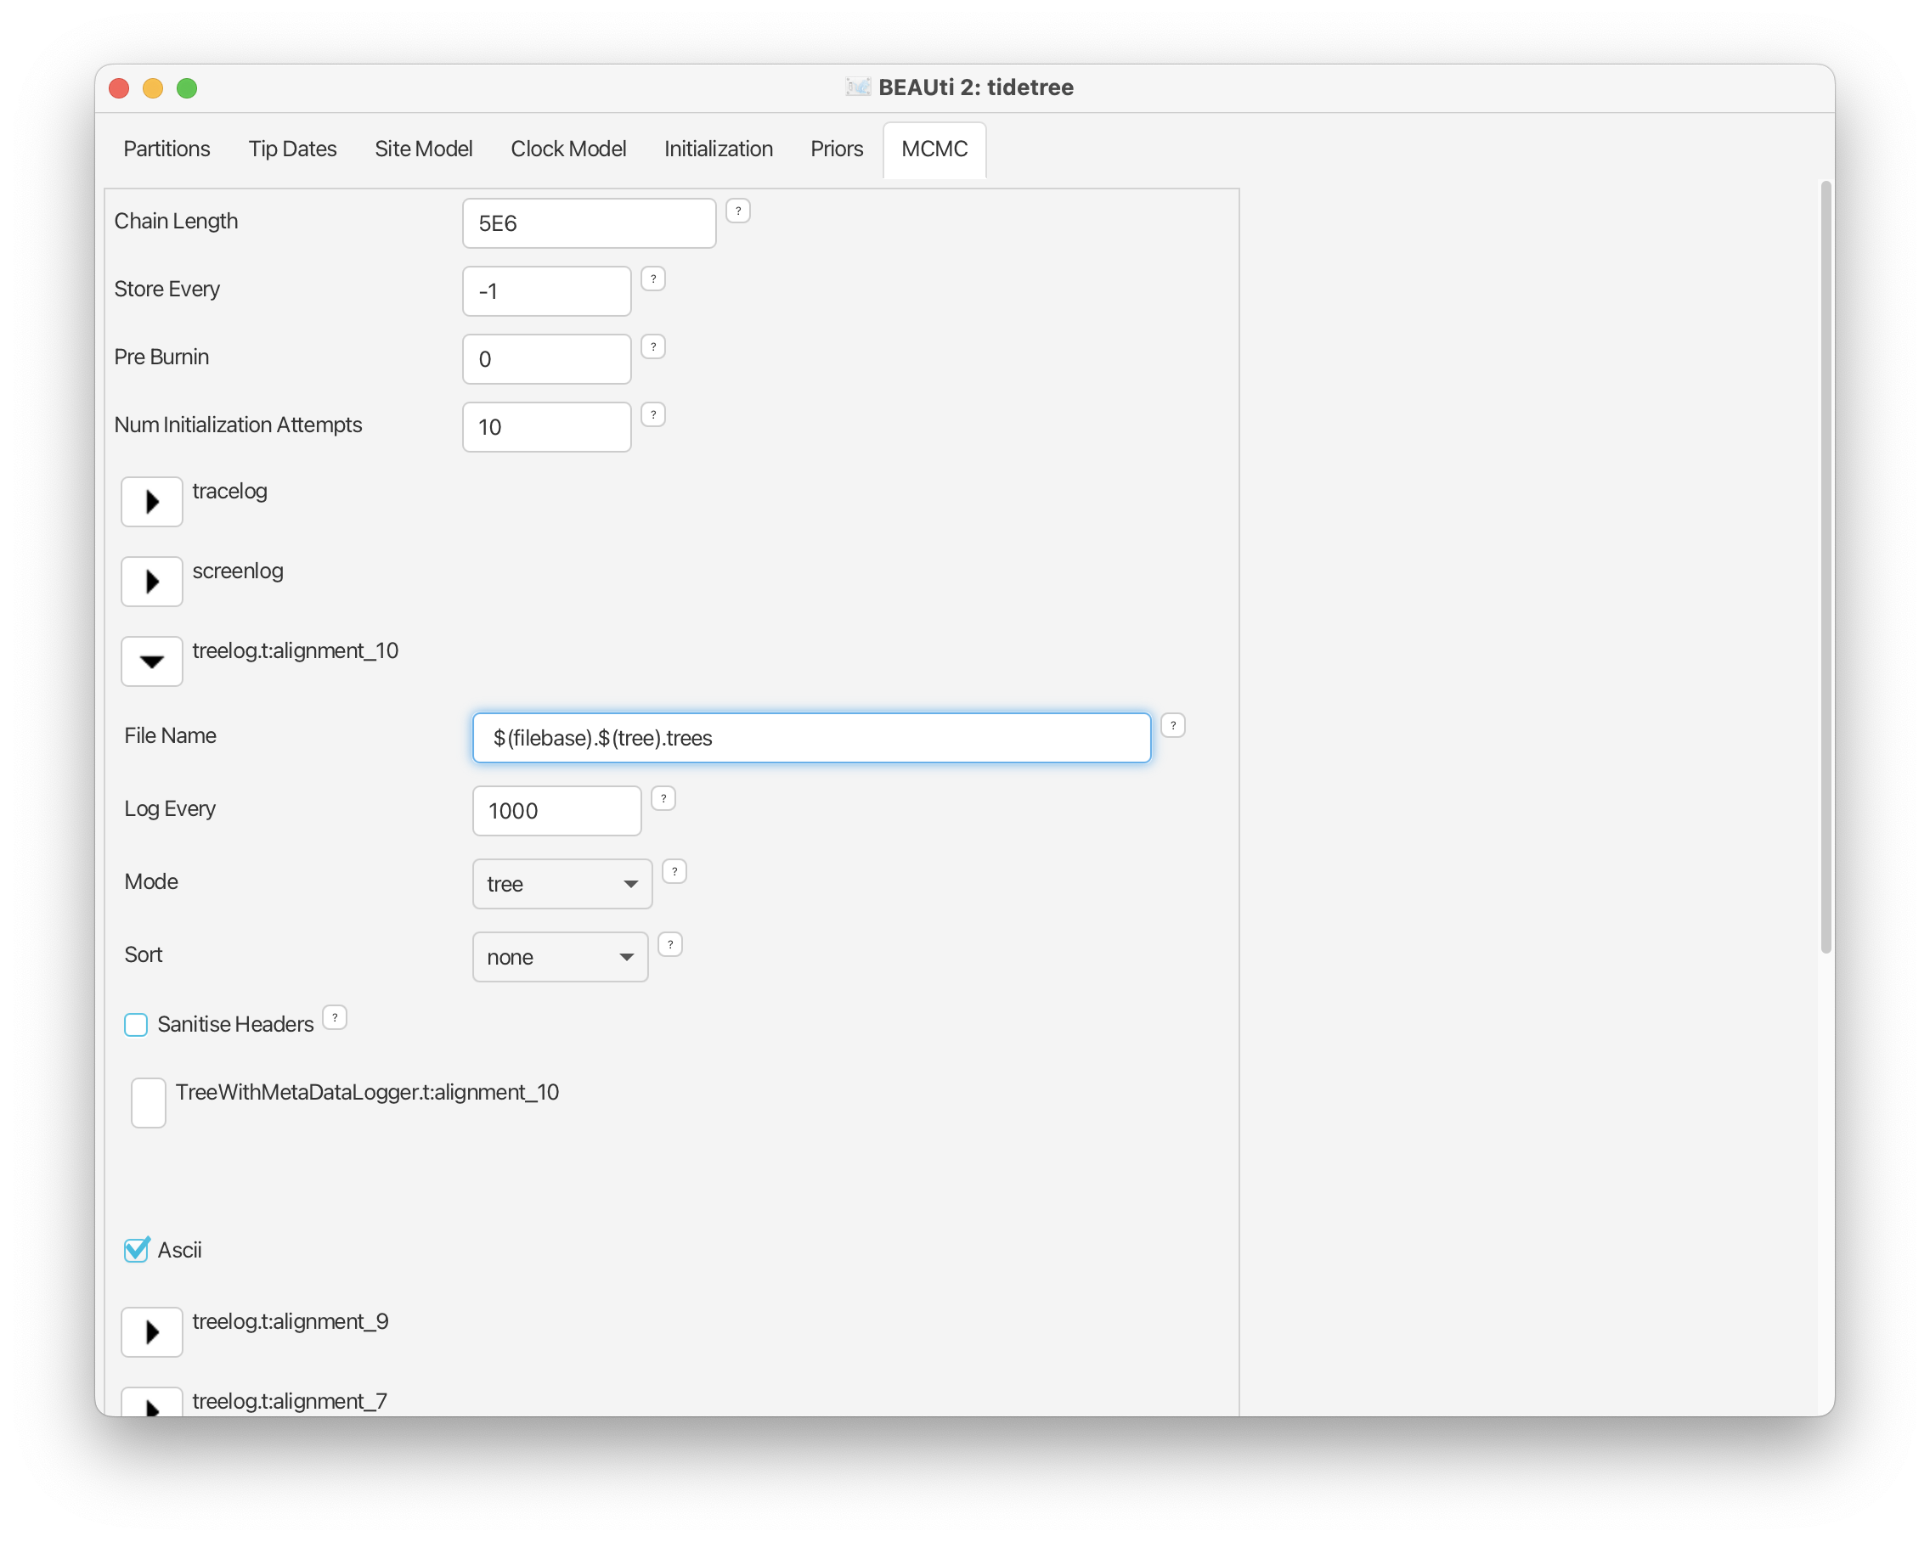
Task: Enable the Sanitise Headers checkbox
Action: pos(136,1025)
